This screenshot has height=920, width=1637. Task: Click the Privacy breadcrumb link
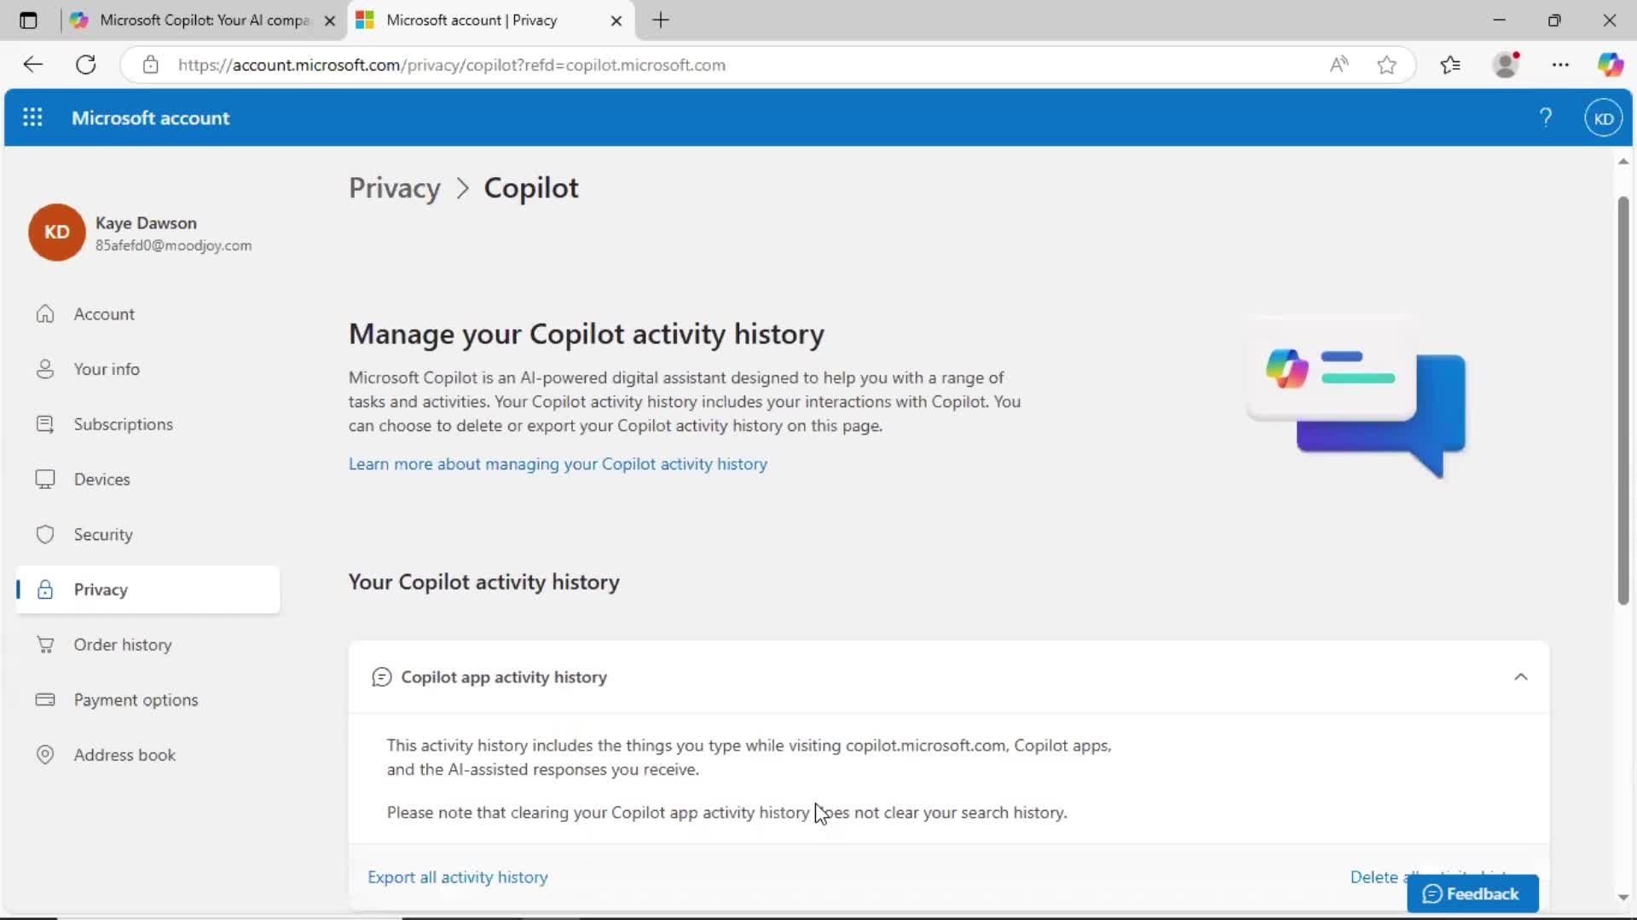[x=394, y=187]
